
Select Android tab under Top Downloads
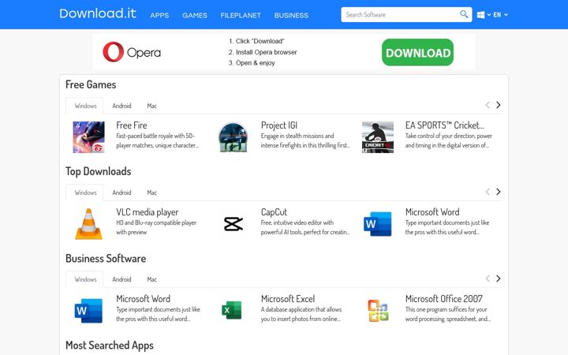click(121, 192)
